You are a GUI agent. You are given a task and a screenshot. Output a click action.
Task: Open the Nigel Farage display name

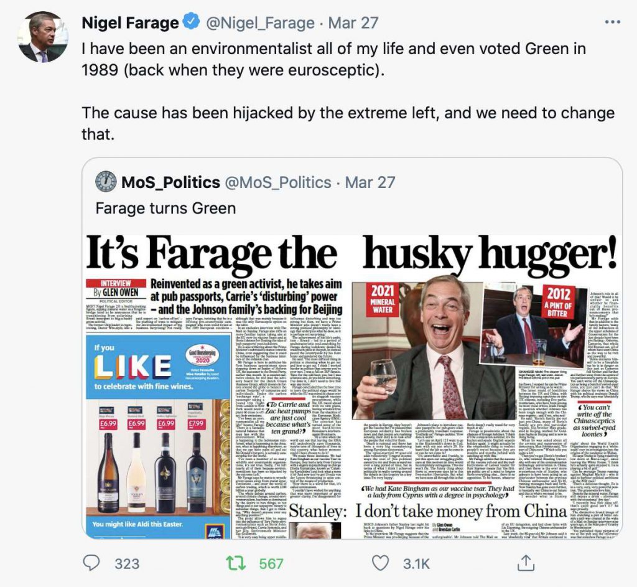pos(130,23)
